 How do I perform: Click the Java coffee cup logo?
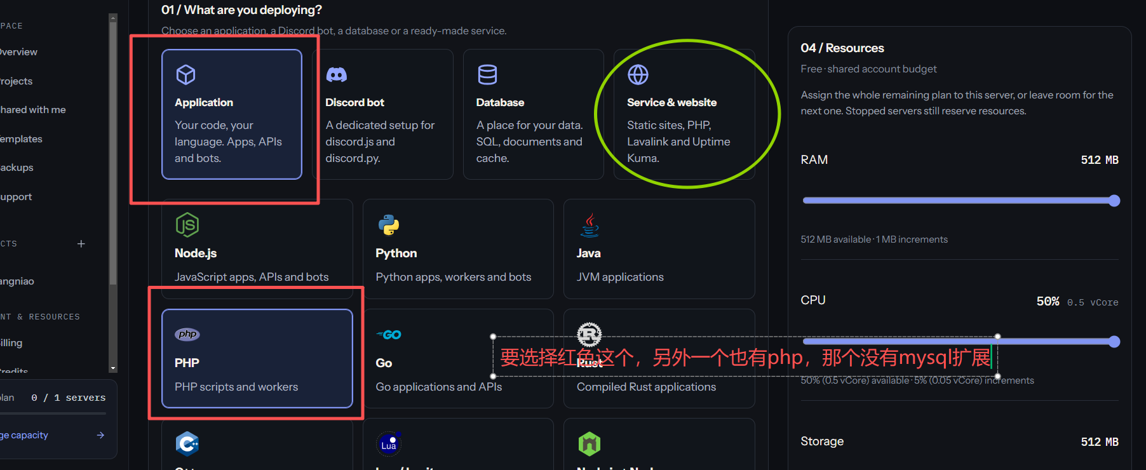coord(590,225)
